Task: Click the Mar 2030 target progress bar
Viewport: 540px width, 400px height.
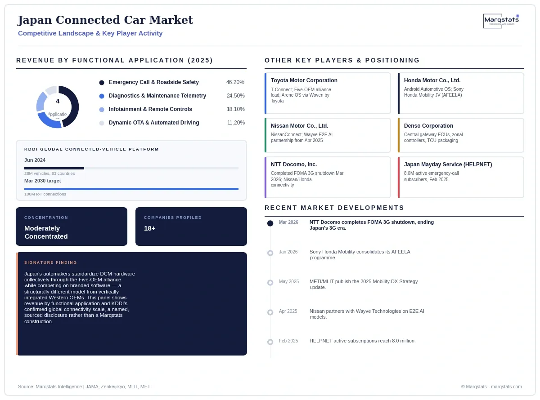Action: tap(131, 189)
